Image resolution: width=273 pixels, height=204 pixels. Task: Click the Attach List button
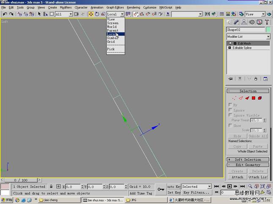[x=258, y=177]
